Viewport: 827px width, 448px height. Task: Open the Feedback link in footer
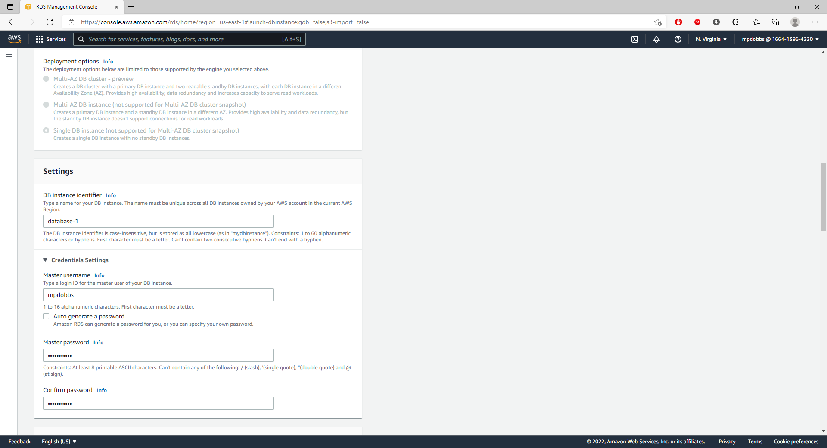pos(19,442)
